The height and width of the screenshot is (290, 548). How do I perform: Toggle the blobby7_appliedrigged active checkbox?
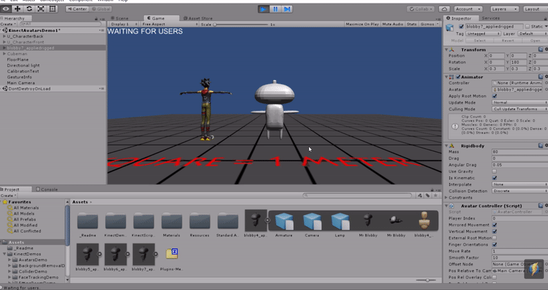point(461,27)
